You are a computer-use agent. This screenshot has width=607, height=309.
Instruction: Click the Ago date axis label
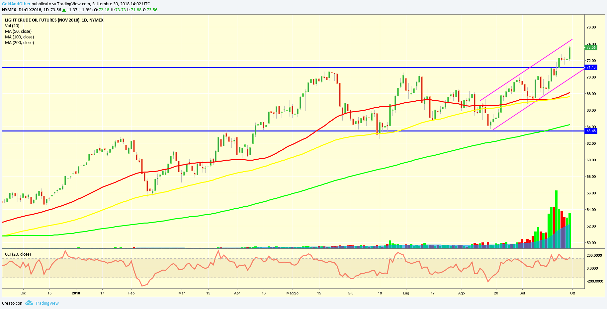(461, 293)
